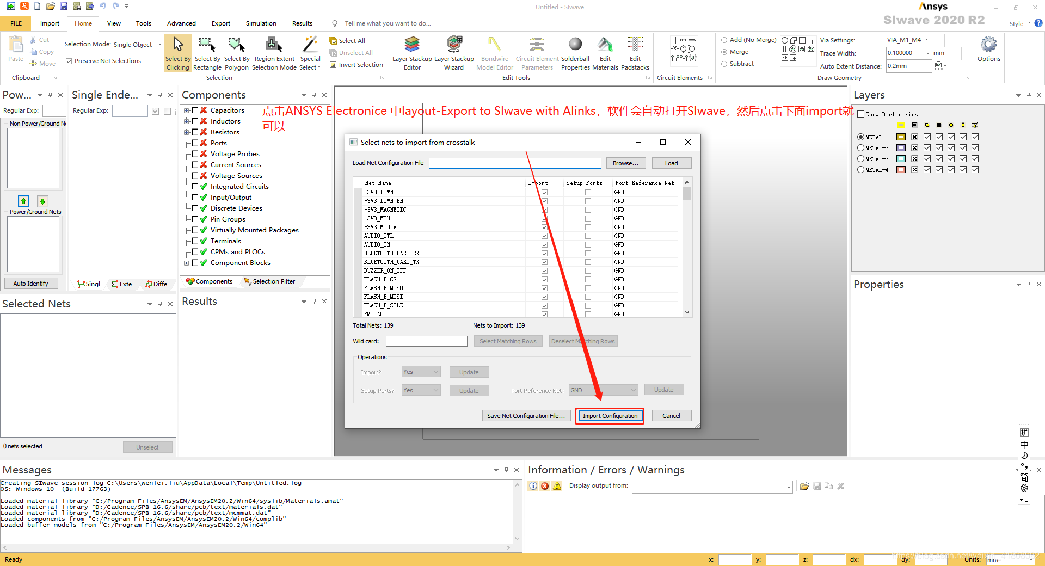Launch Layer Stackup Wizard
The image size is (1045, 566).
tap(454, 53)
